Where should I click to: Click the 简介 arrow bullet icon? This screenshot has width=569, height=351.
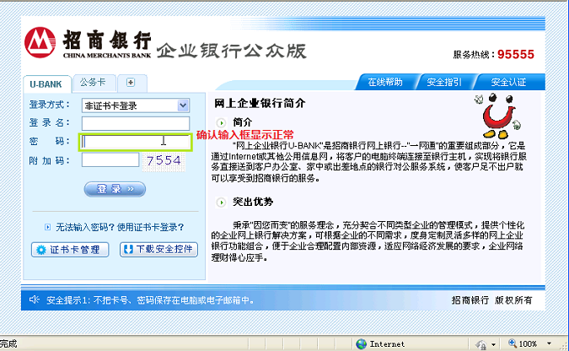pos(221,123)
